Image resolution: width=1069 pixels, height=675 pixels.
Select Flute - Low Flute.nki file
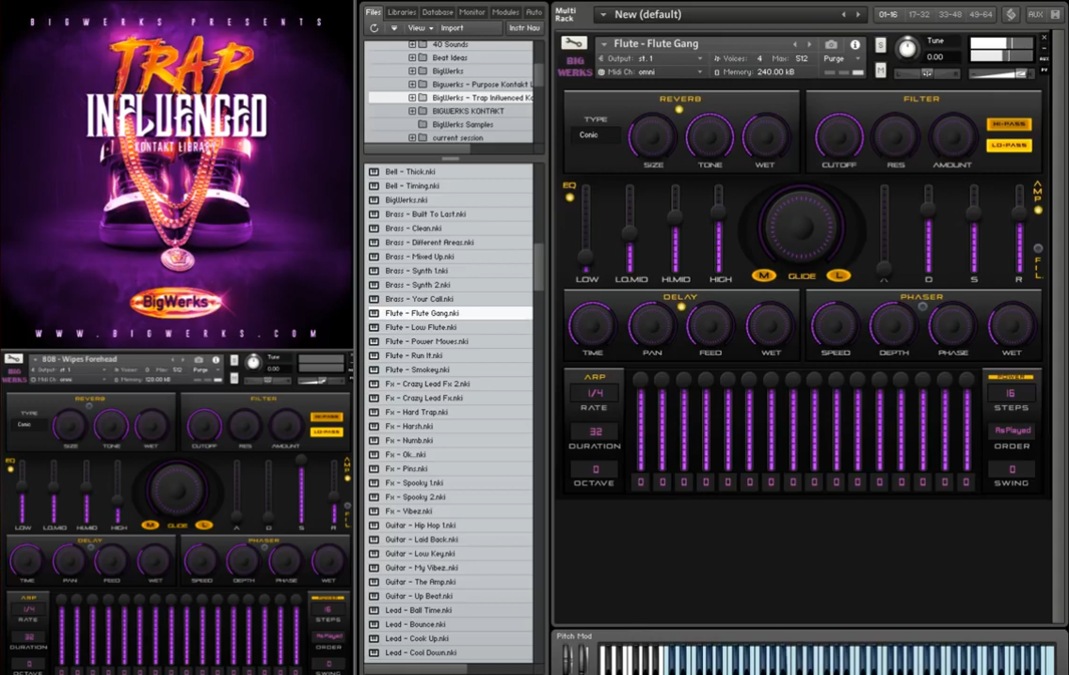pyautogui.click(x=449, y=327)
